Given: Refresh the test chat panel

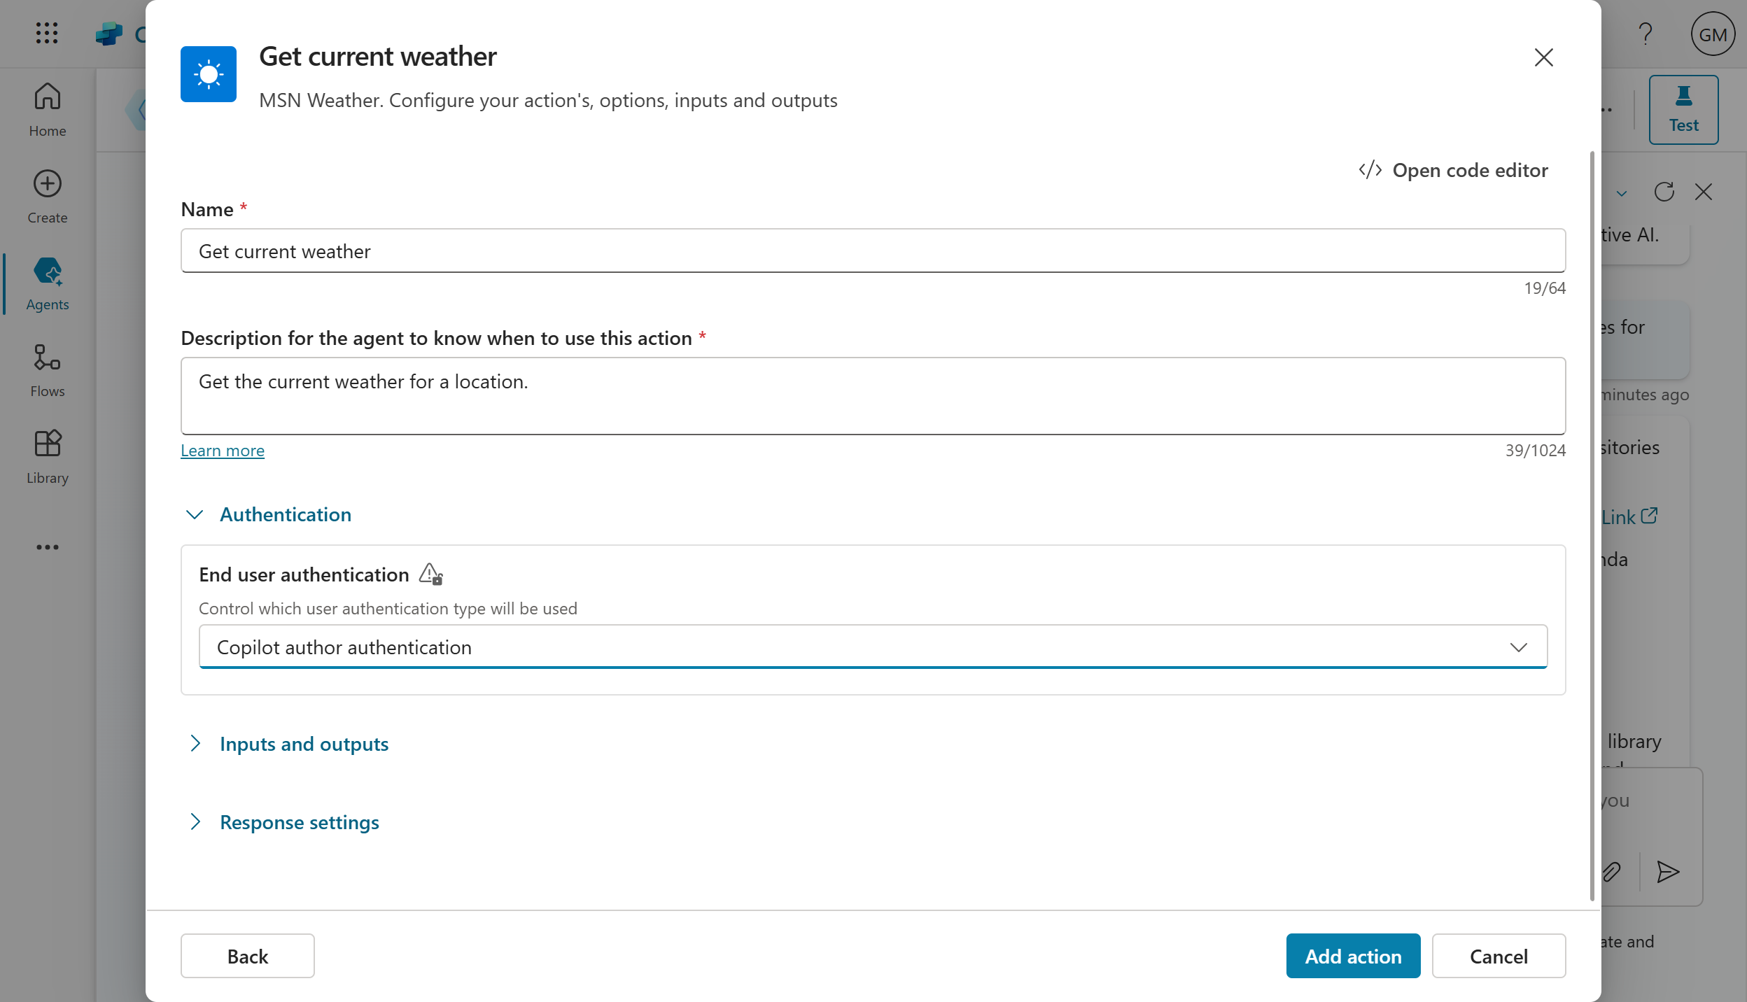Looking at the screenshot, I should point(1664,192).
